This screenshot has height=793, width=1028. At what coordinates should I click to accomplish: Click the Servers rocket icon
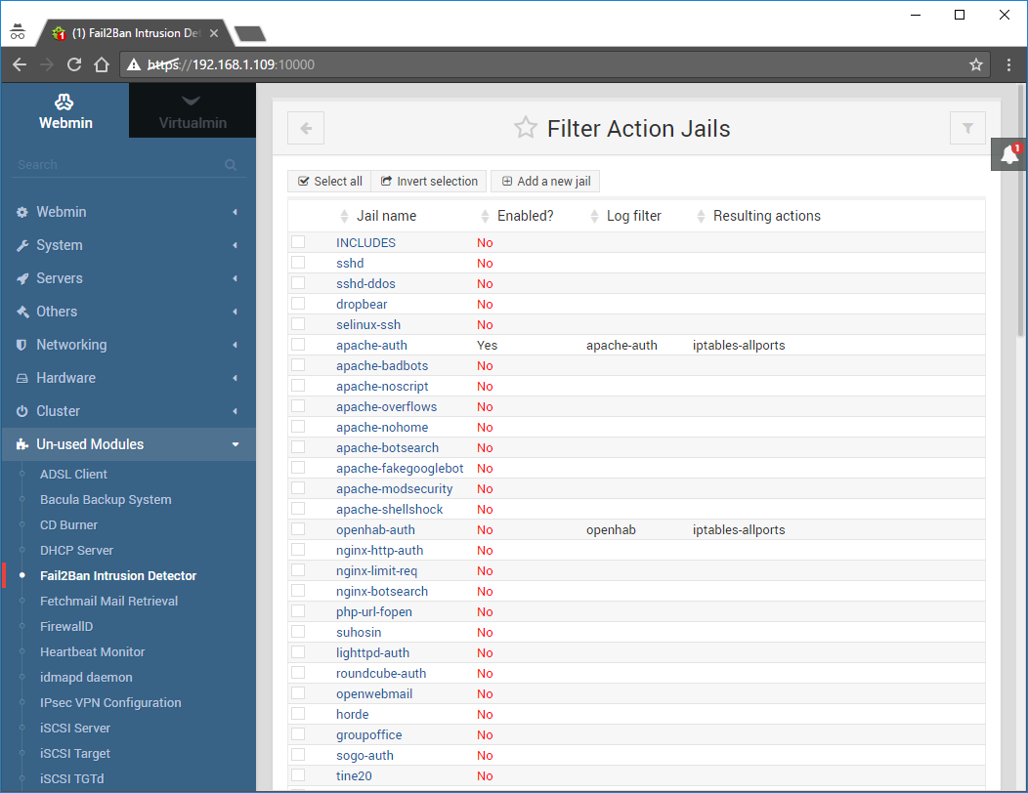pyautogui.click(x=22, y=278)
